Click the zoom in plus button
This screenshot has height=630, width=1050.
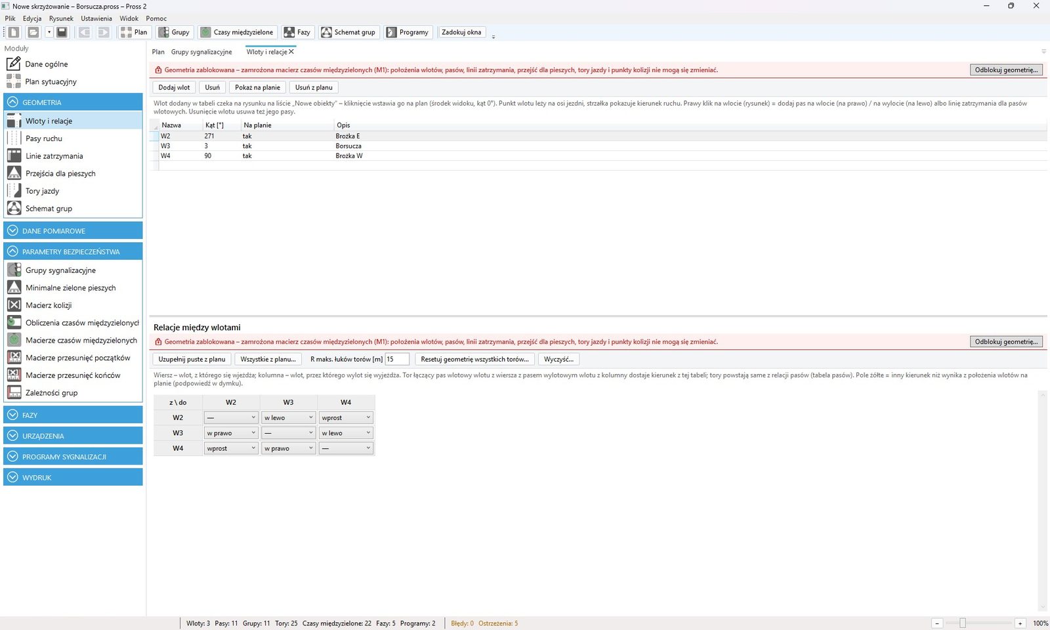(x=1020, y=623)
